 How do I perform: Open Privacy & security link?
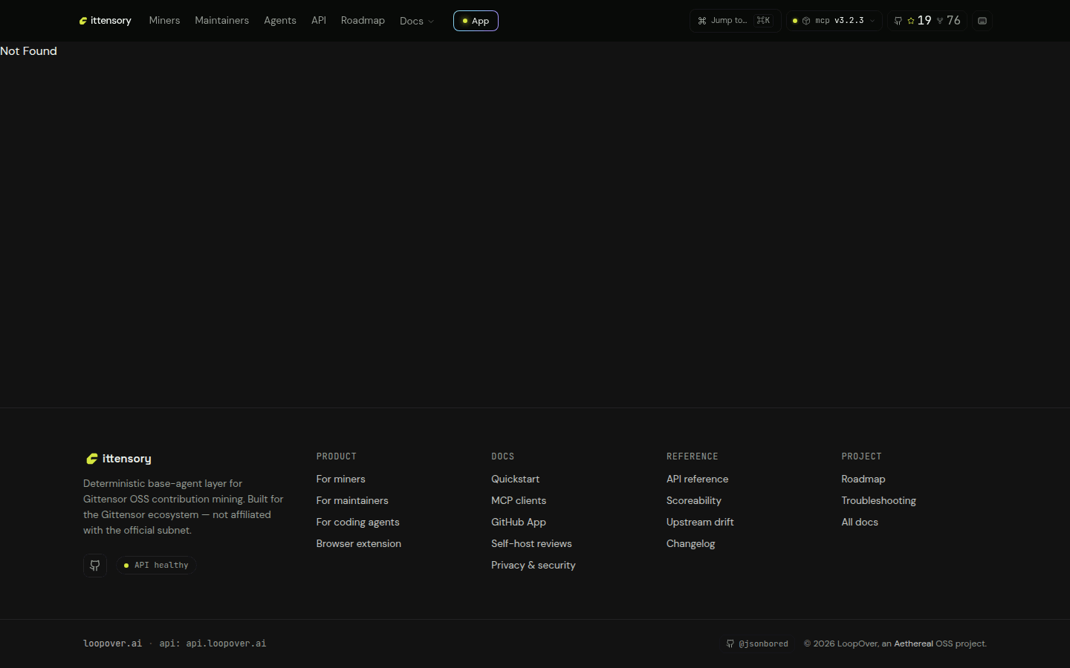[534, 566]
